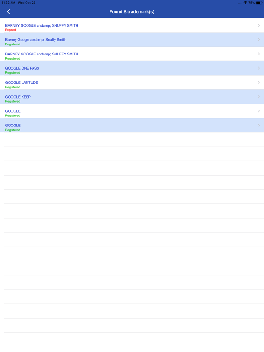Select the GOOGLE ONE PASS trademark

(x=132, y=68)
